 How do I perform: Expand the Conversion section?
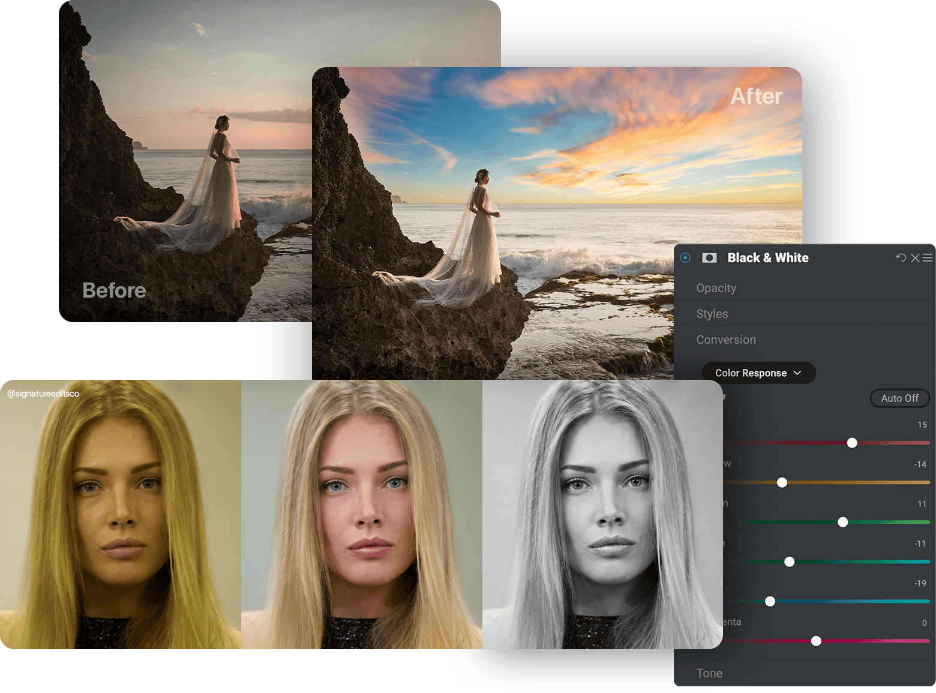coord(726,340)
